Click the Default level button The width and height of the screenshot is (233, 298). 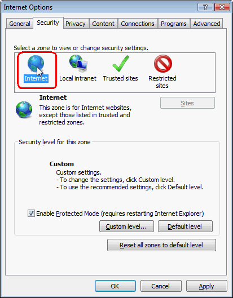(x=185, y=226)
